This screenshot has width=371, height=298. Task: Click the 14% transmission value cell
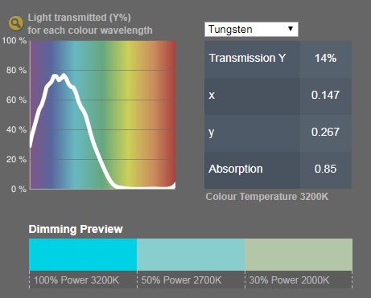pos(326,58)
